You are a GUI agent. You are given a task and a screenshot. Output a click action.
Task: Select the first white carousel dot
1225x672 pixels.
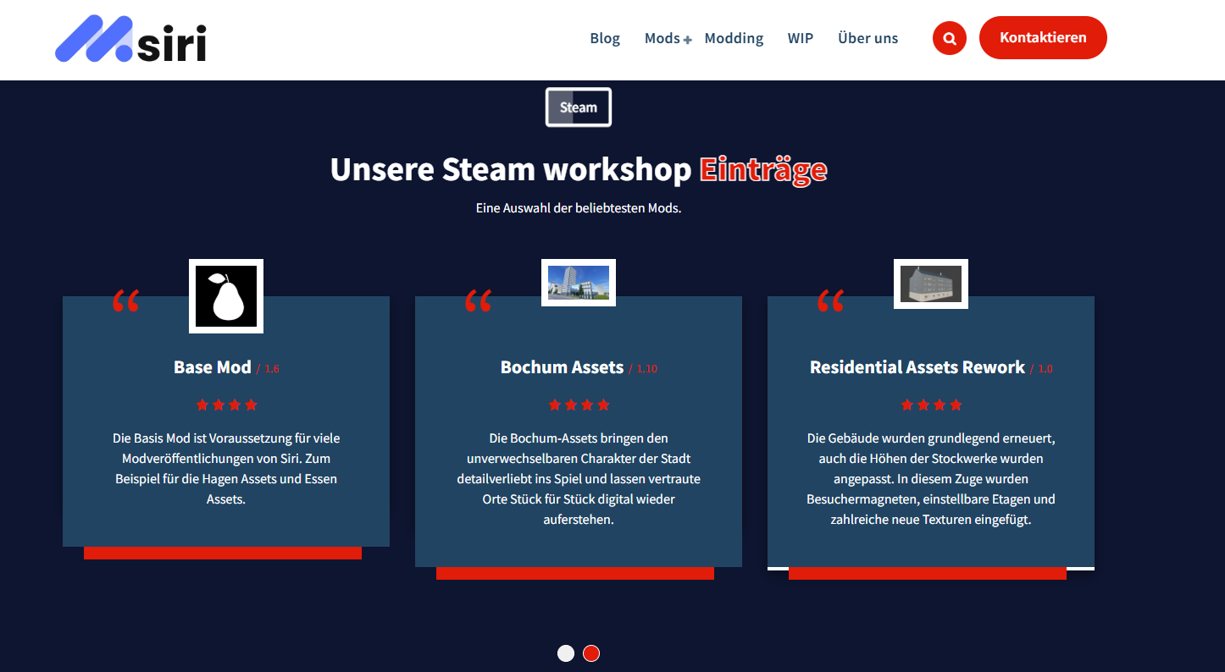[x=566, y=653]
